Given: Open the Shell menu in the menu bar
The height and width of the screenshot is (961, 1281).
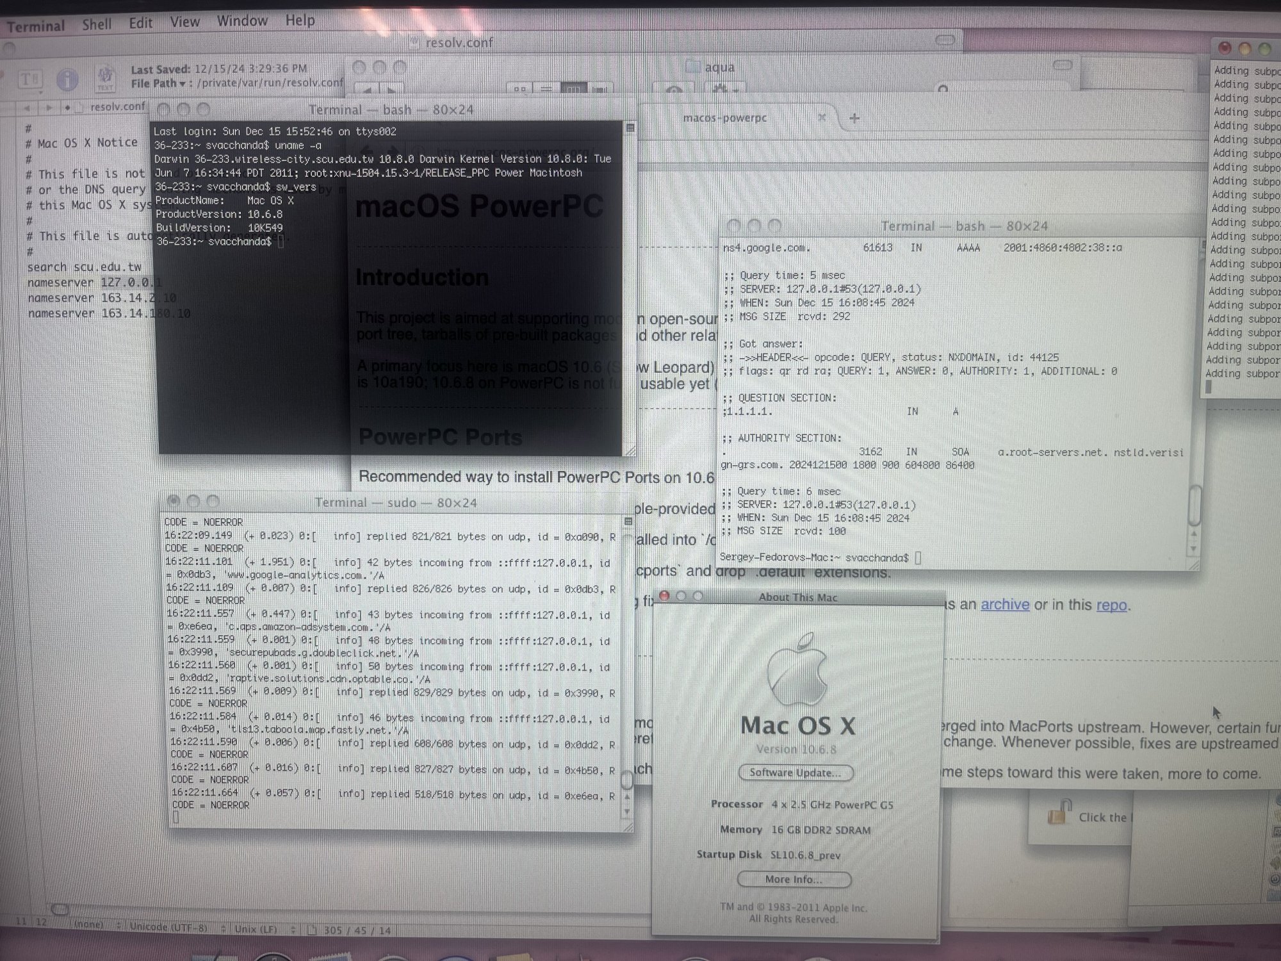Looking at the screenshot, I should click(x=97, y=24).
